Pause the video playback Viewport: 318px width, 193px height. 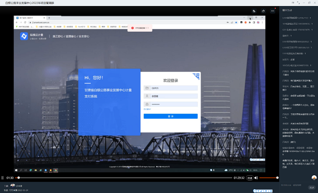[2, 178]
